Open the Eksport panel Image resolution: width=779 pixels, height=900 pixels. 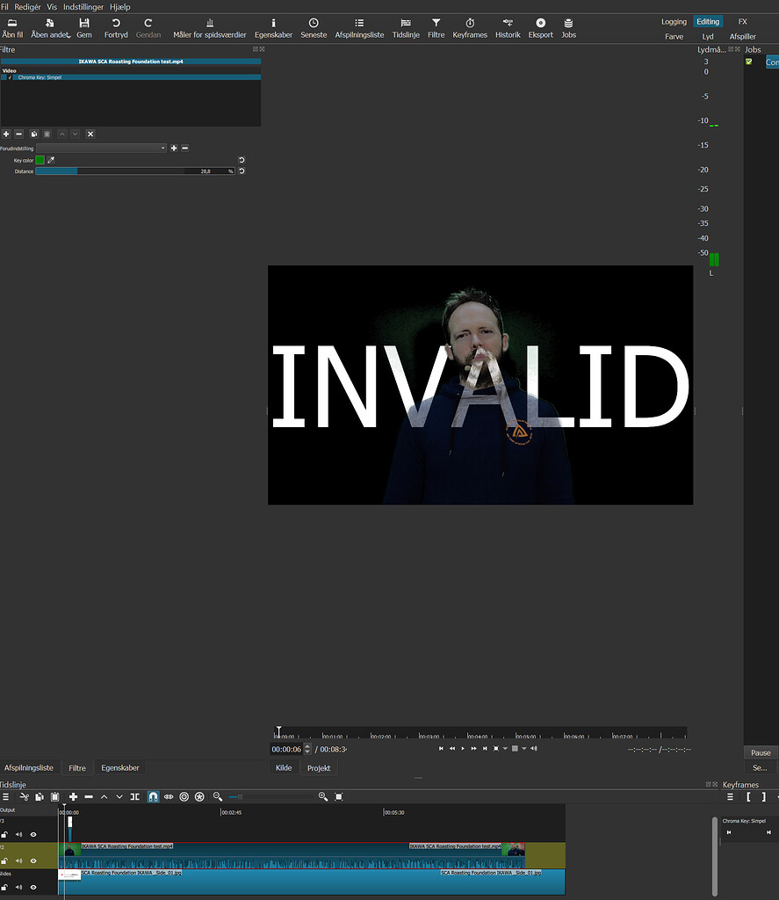click(x=540, y=26)
